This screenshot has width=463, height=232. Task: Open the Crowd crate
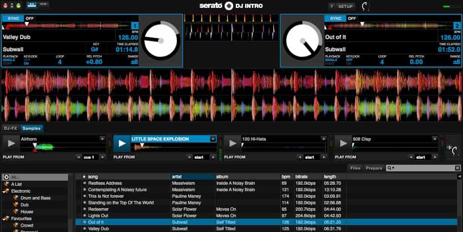click(x=27, y=225)
